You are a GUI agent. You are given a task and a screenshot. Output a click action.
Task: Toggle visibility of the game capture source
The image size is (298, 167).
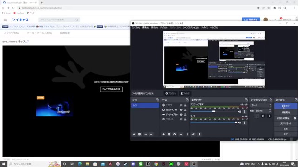181,115
